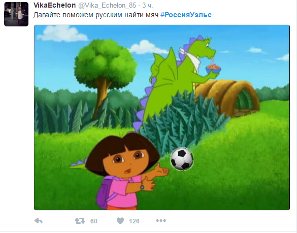Click the VikaEchelon display name
Image resolution: width=297 pixels, height=233 pixels.
pyautogui.click(x=54, y=5)
